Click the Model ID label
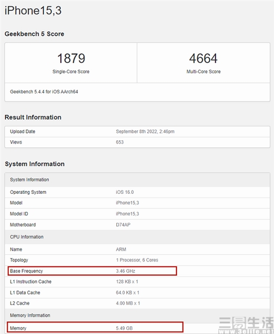 [x=19, y=214]
